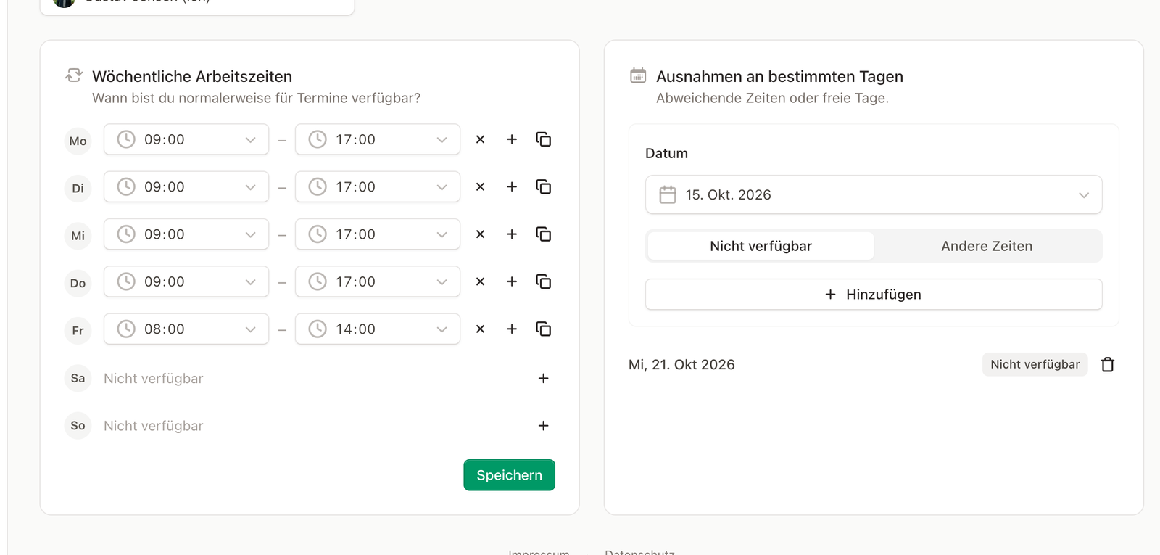Open Monday's end time 17:00 dropdown
Viewport: 1160px width, 555px height.
coord(378,139)
